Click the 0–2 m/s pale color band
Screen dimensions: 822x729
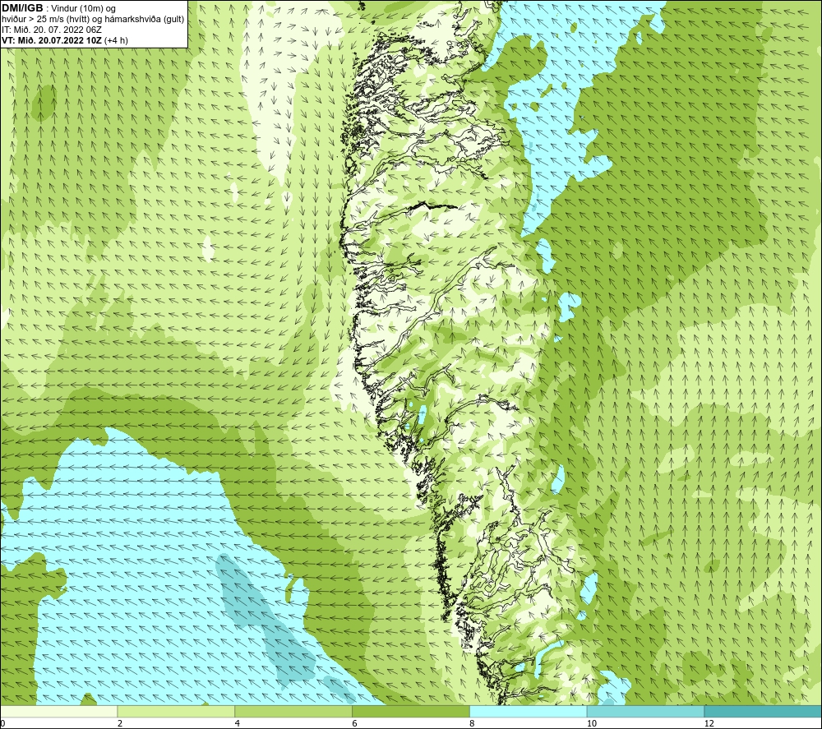tap(58, 712)
